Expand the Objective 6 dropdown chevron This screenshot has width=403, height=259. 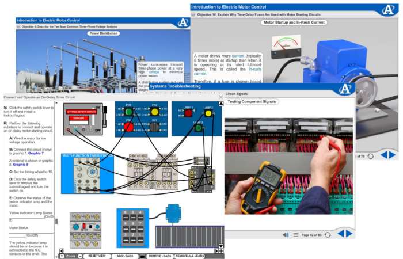(18, 26)
